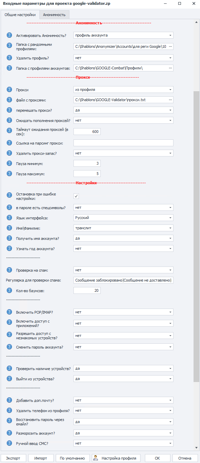Click help icon next to Язык интерфейса
The width and height of the screenshot is (200, 463).
tap(9, 218)
